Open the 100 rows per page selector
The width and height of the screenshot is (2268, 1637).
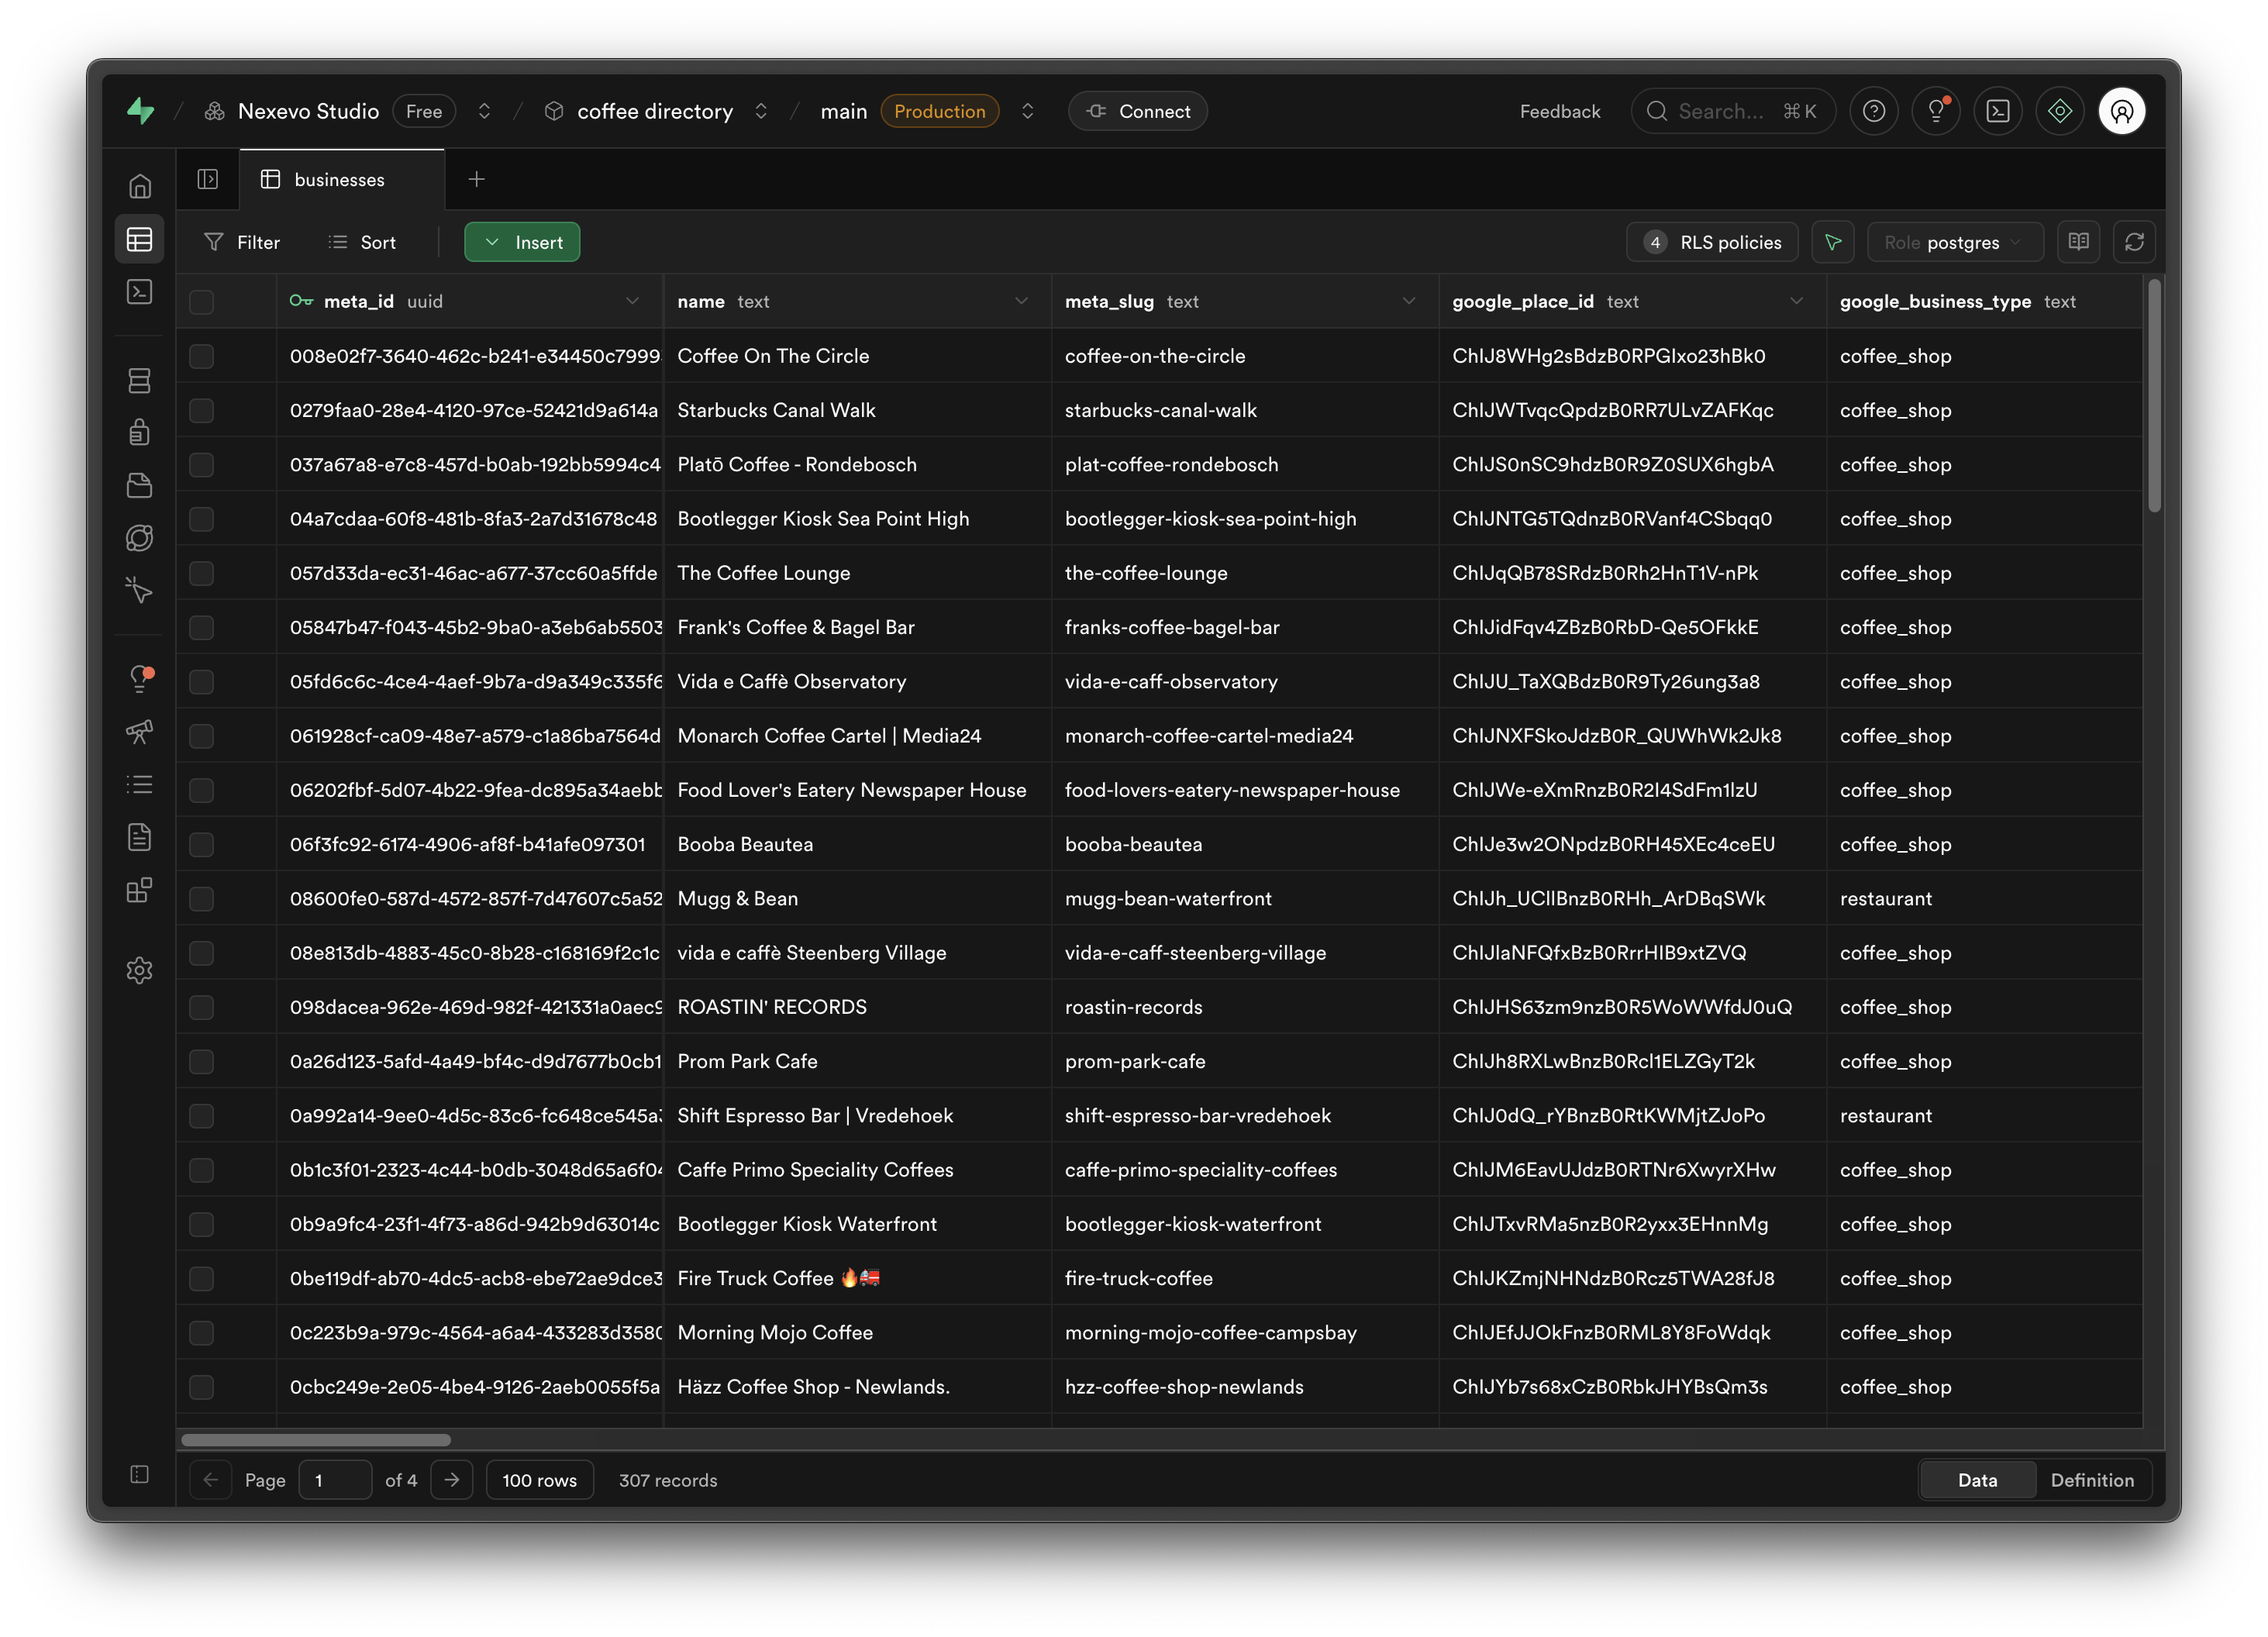[x=539, y=1480]
